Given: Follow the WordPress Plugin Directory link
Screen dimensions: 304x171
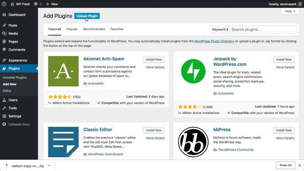Looking at the screenshot, I should [214, 41].
